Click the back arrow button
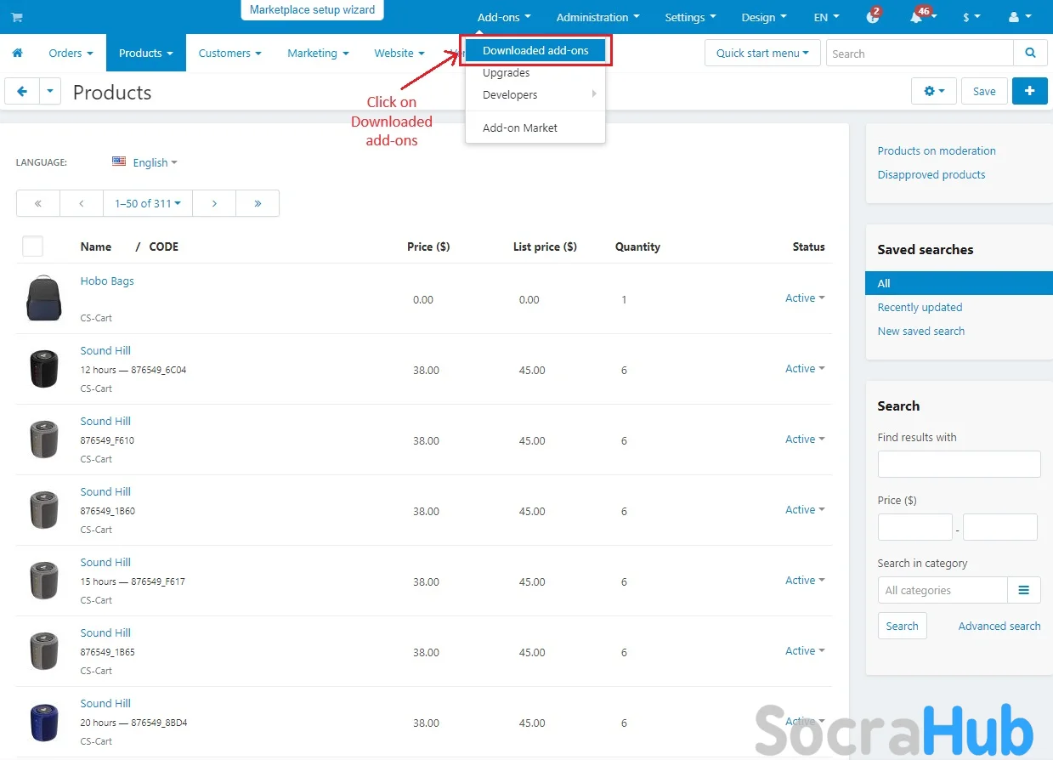The height and width of the screenshot is (760, 1053). point(22,91)
